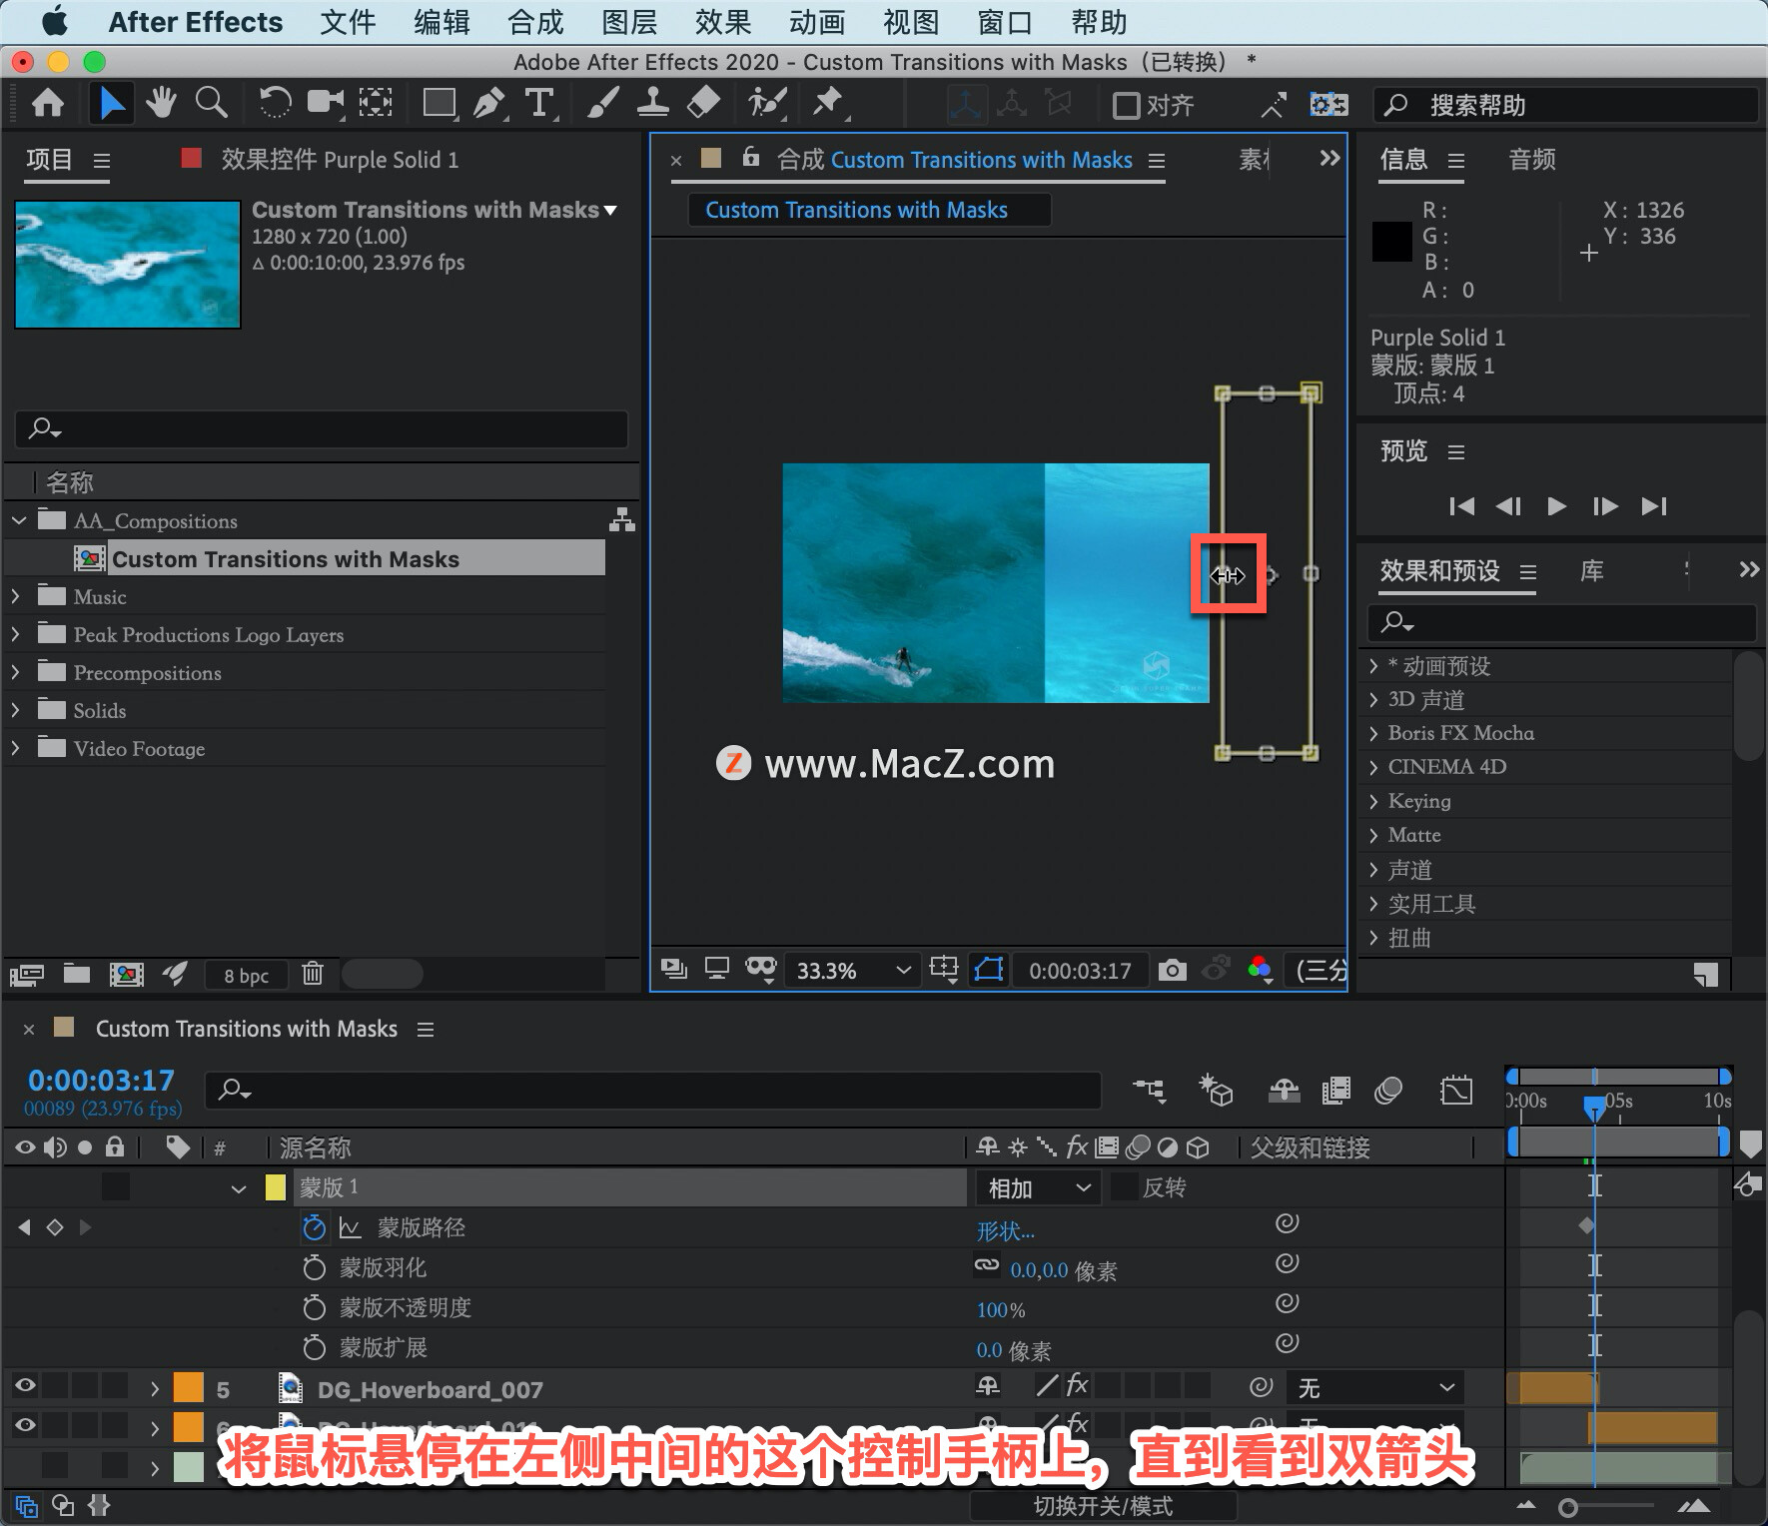Click the 8 bpc color depth button

(x=246, y=975)
